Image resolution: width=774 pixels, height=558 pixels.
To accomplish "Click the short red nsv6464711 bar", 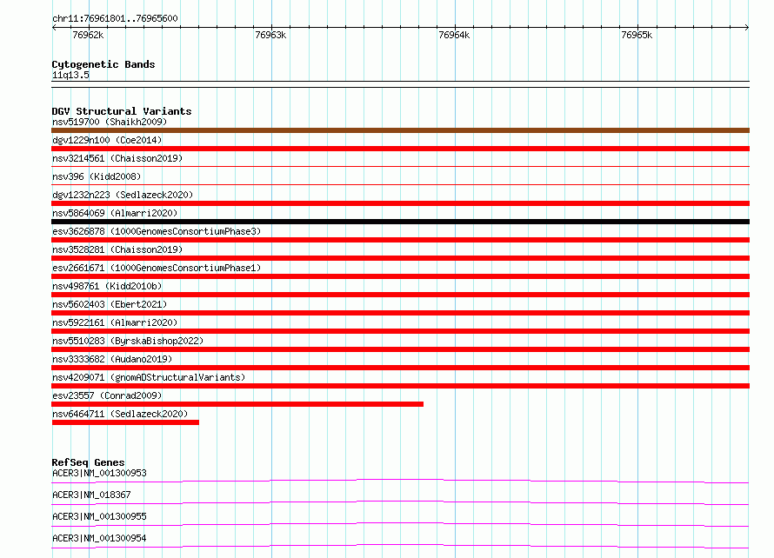I will (125, 422).
